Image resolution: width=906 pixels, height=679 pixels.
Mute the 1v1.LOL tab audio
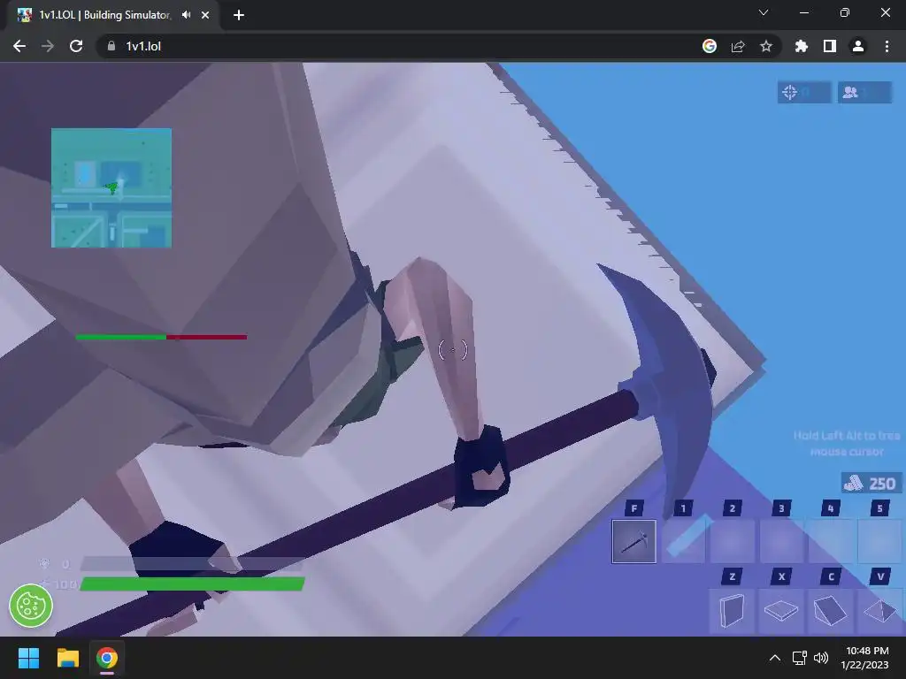pos(186,15)
